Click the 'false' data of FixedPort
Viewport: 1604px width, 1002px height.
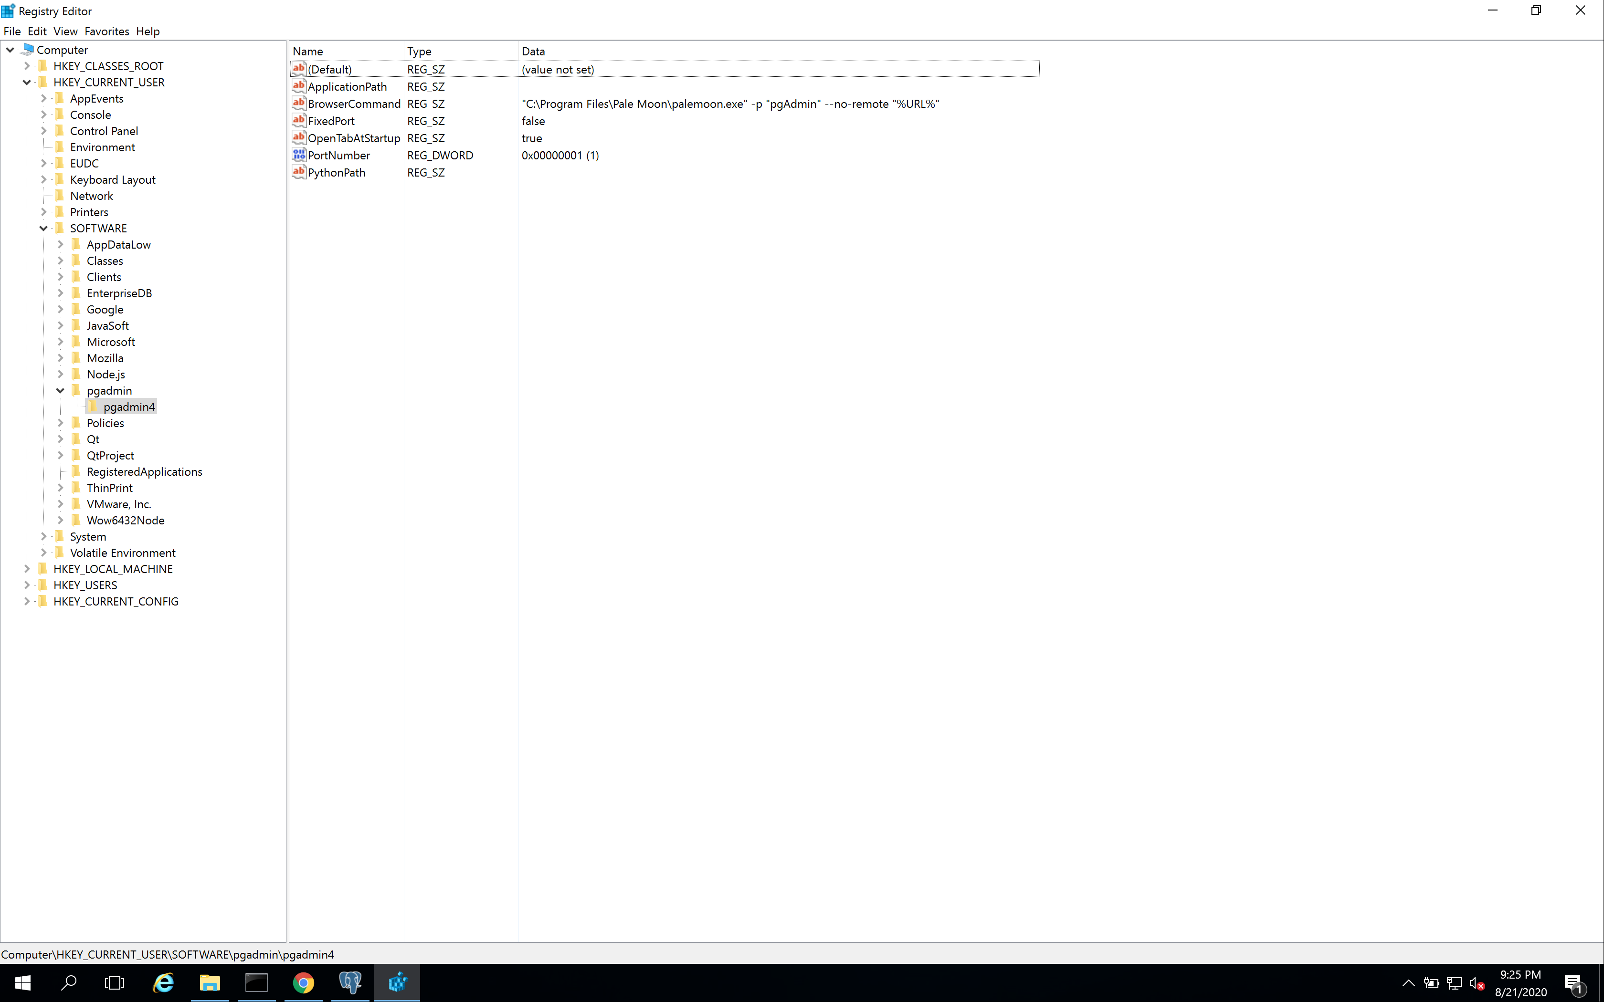tap(533, 121)
